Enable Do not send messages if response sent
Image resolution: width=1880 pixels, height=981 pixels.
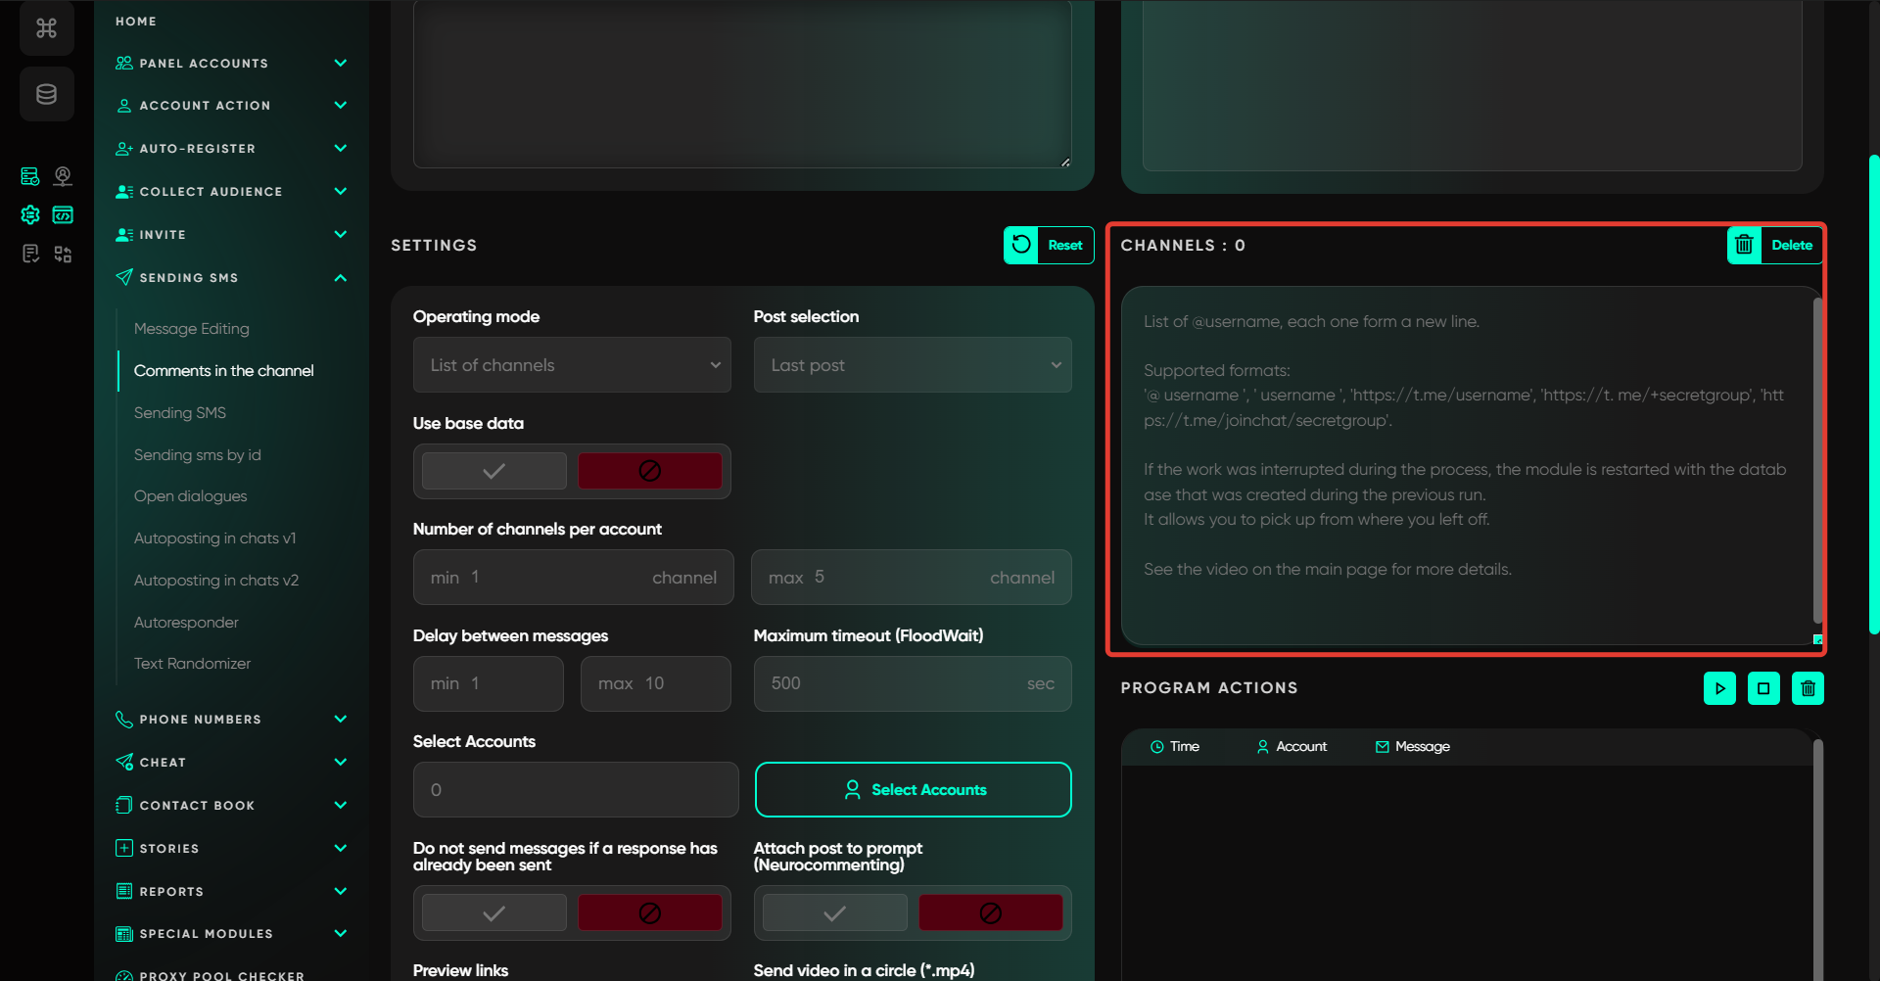[493, 912]
